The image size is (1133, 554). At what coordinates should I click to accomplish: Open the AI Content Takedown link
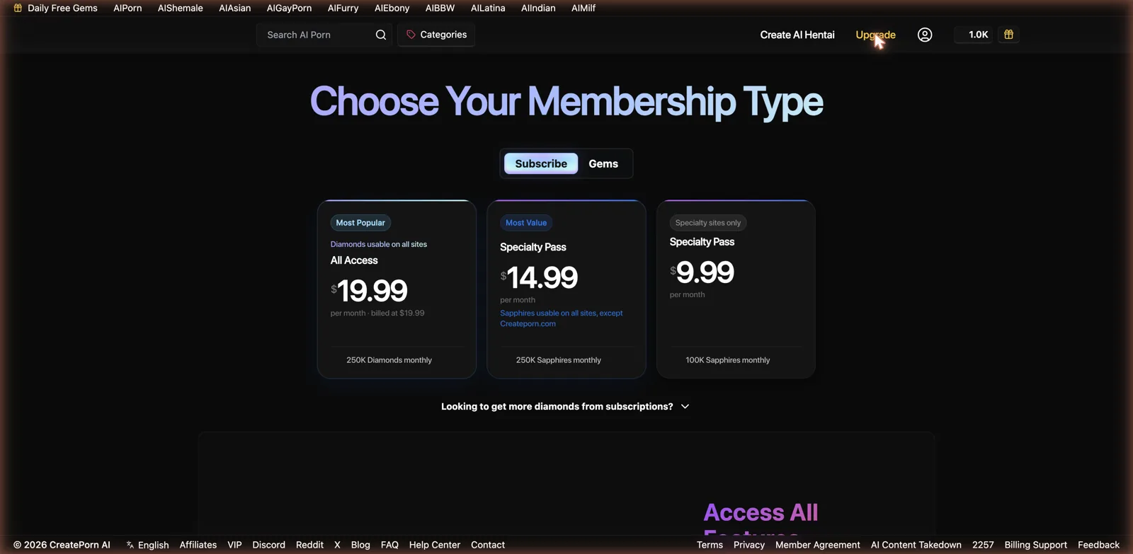pyautogui.click(x=916, y=545)
